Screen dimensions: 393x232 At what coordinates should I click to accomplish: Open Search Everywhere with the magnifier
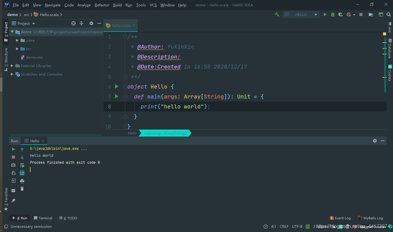tap(389, 14)
